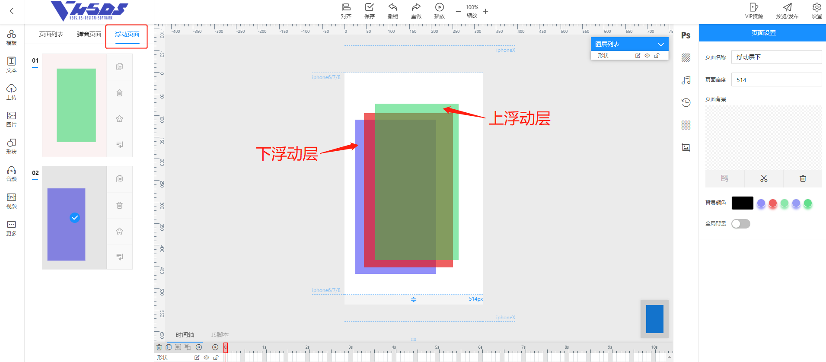826x362 pixels.
Task: Toggle the 全局背景 switch
Action: [740, 224]
